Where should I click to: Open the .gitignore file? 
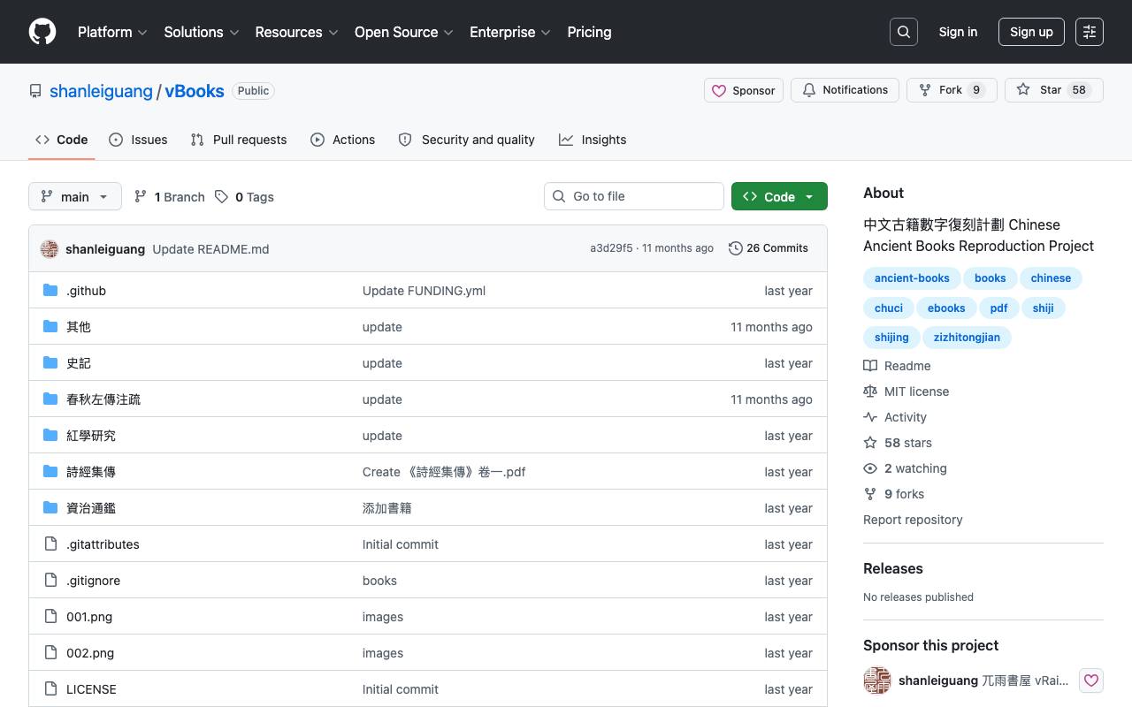click(x=93, y=581)
